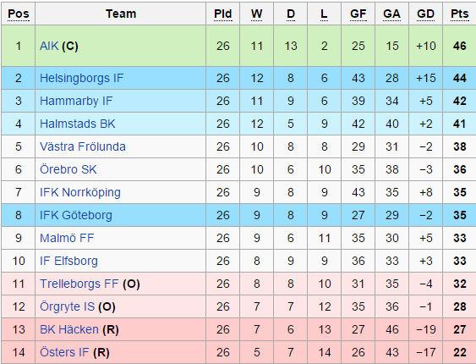This screenshot has width=476, height=364.
Task: Click the GF column header
Action: coord(358,14)
